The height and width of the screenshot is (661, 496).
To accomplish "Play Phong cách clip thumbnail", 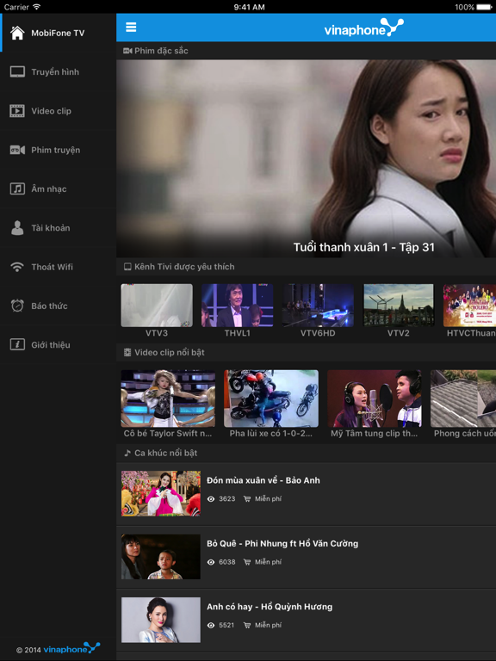I will [x=463, y=398].
